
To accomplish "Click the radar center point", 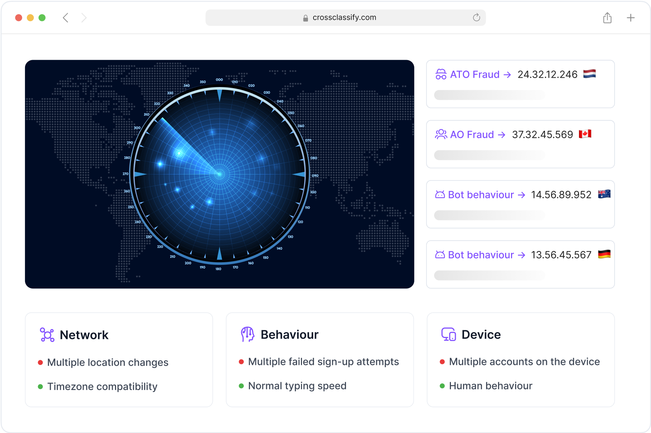I will coord(219,174).
